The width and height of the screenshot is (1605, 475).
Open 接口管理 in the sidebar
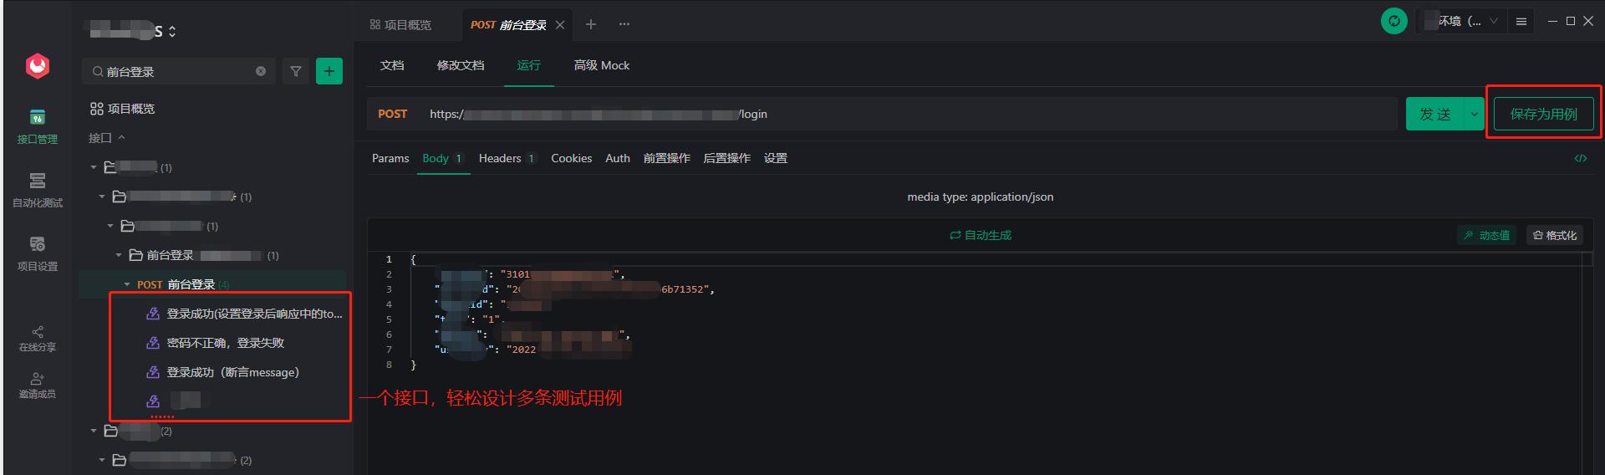tap(38, 126)
